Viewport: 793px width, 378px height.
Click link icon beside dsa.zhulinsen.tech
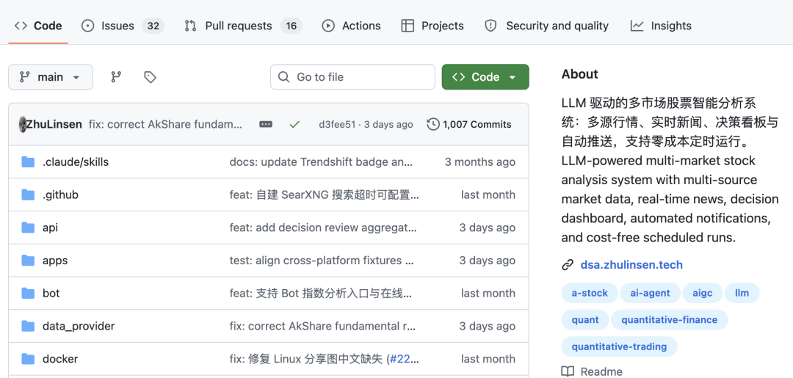[568, 265]
